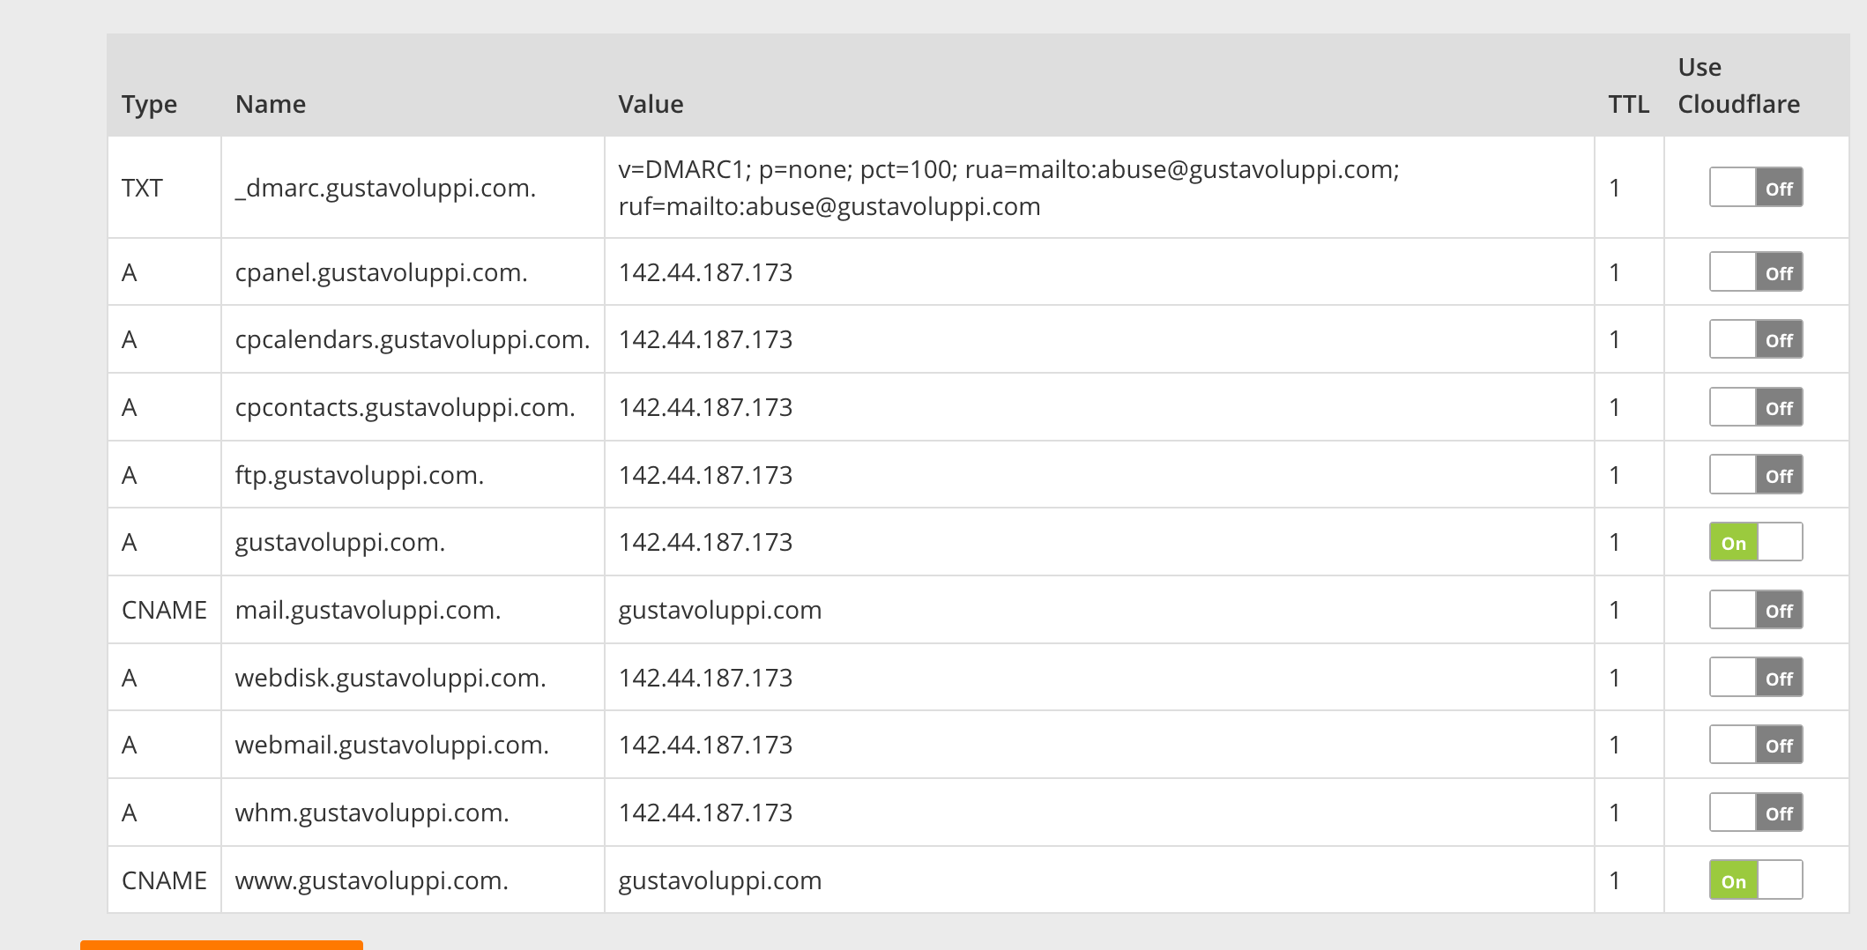This screenshot has width=1867, height=950.
Task: Click the orange button below the table
Action: click(x=221, y=945)
